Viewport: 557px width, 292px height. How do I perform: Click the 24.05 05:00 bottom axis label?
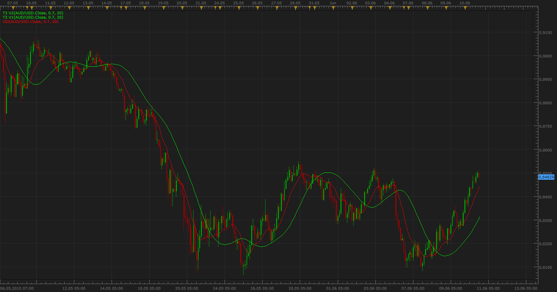coord(225,288)
